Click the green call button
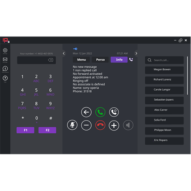This screenshot has width=191, height=191. pyautogui.click(x=100, y=112)
